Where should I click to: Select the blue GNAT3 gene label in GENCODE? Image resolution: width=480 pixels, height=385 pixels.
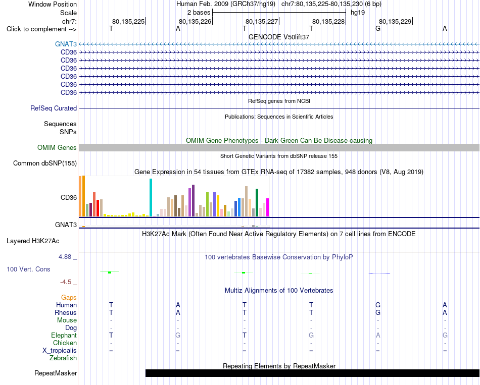click(x=66, y=44)
